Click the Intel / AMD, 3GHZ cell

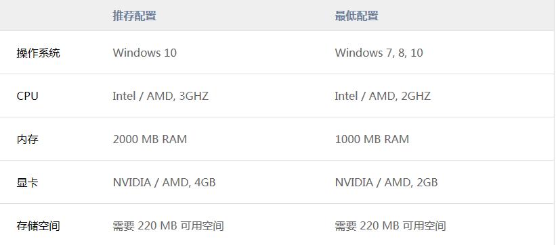tap(161, 96)
